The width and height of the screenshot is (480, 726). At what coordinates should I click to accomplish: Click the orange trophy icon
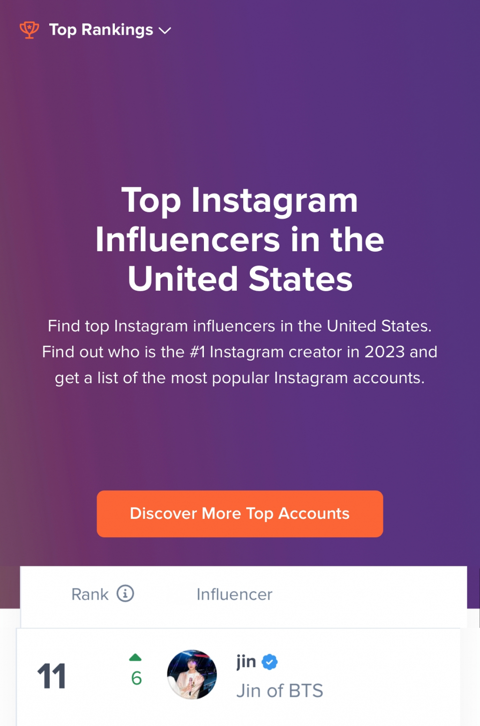click(x=29, y=30)
